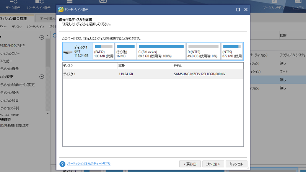Click sidebar scrollbar up arrow

[x=47, y=36]
